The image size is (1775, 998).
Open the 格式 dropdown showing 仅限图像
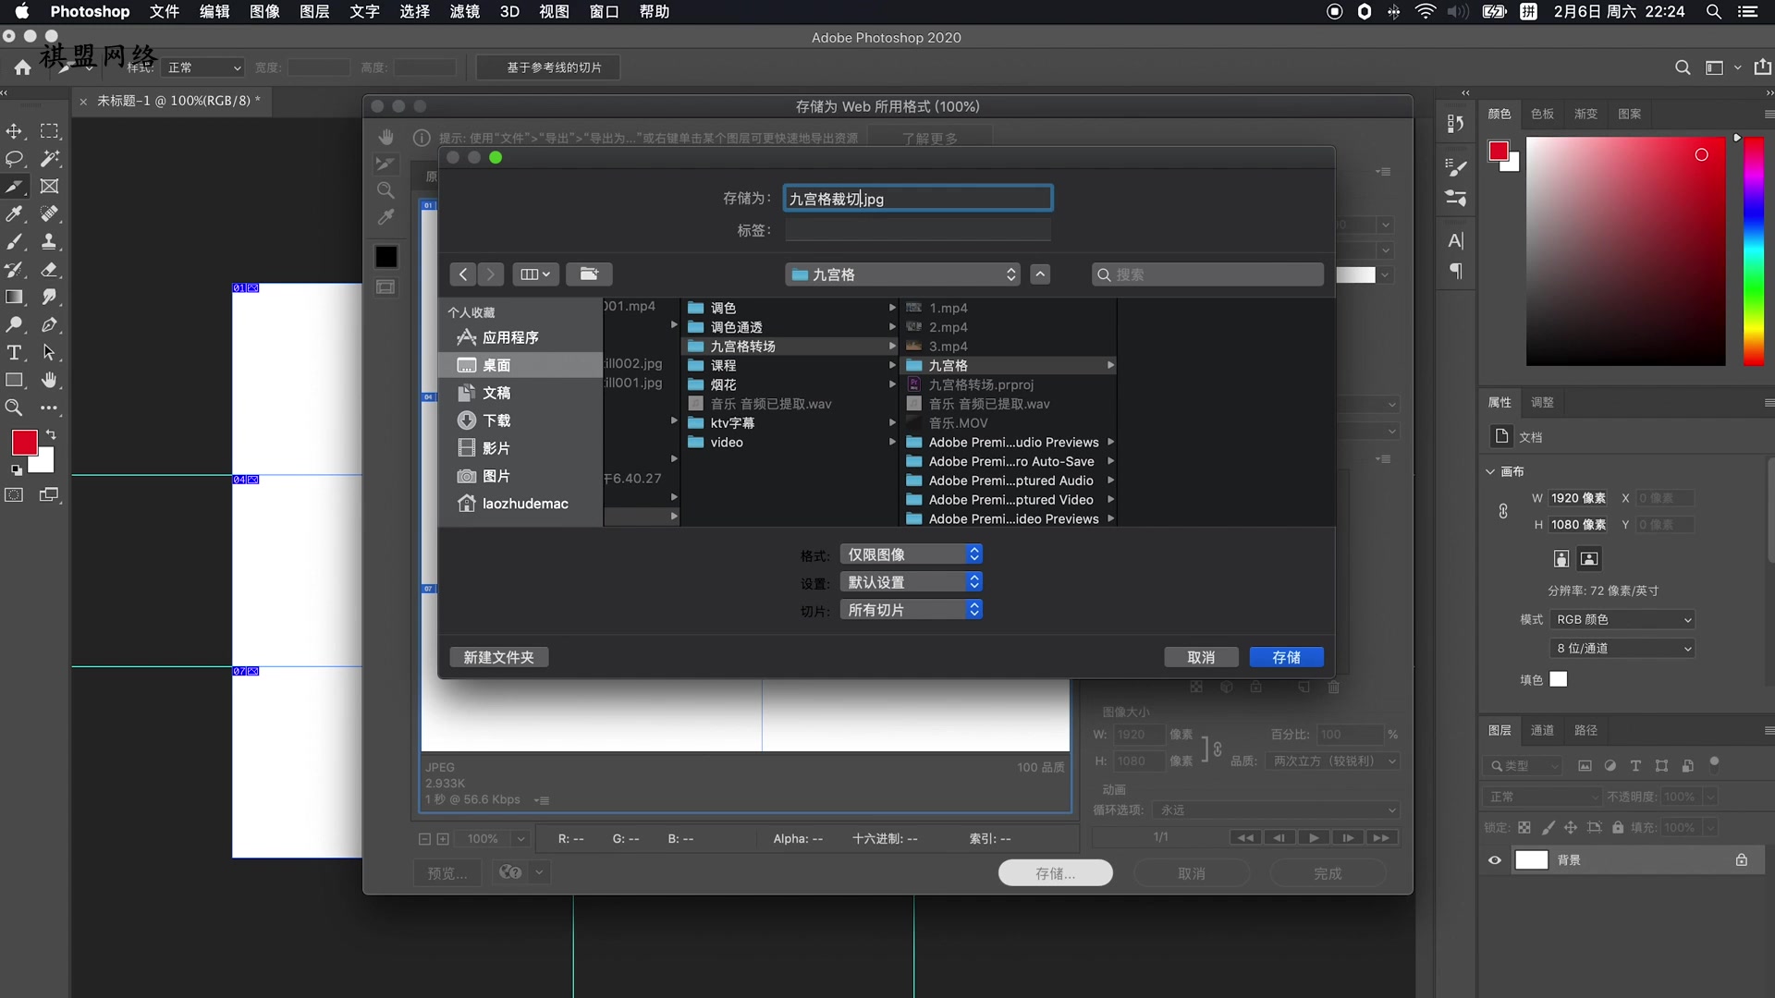(x=911, y=554)
